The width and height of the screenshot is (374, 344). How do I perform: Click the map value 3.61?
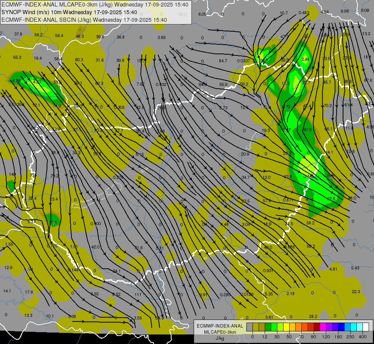[269, 317]
